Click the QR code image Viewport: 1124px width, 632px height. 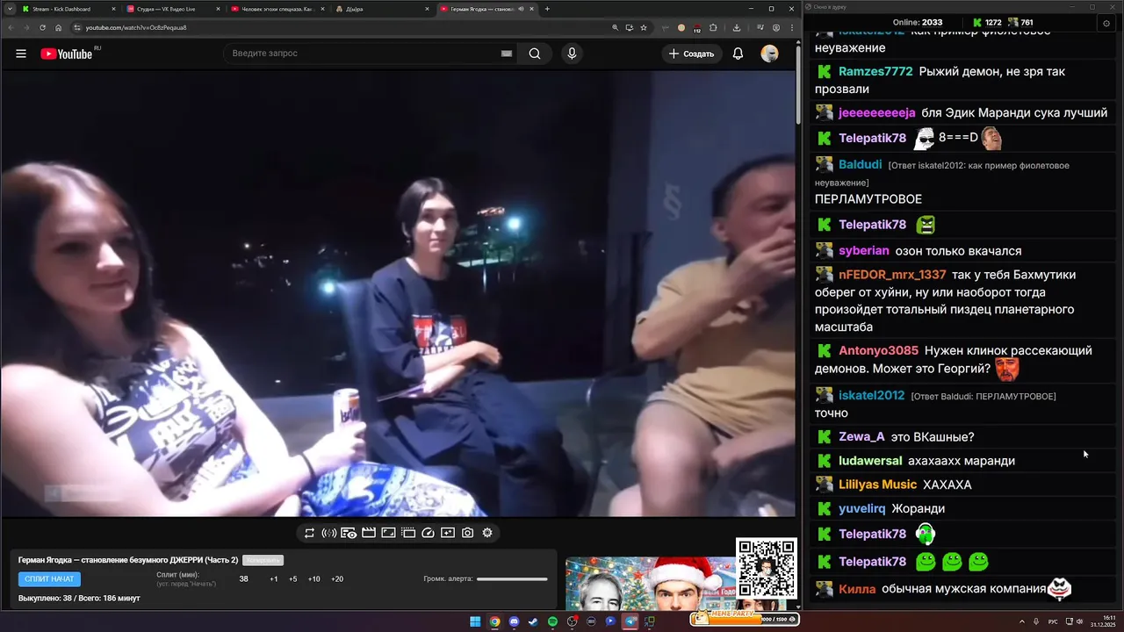(766, 569)
